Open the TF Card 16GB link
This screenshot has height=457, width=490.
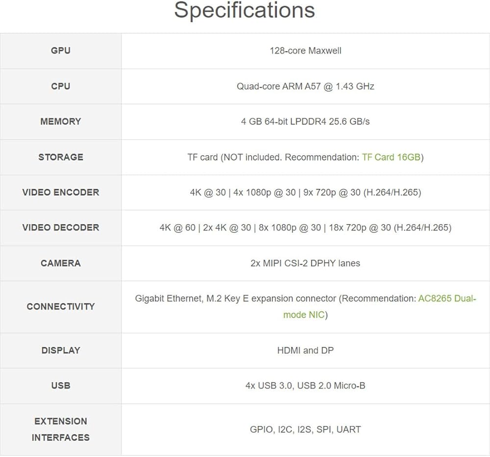tap(392, 157)
